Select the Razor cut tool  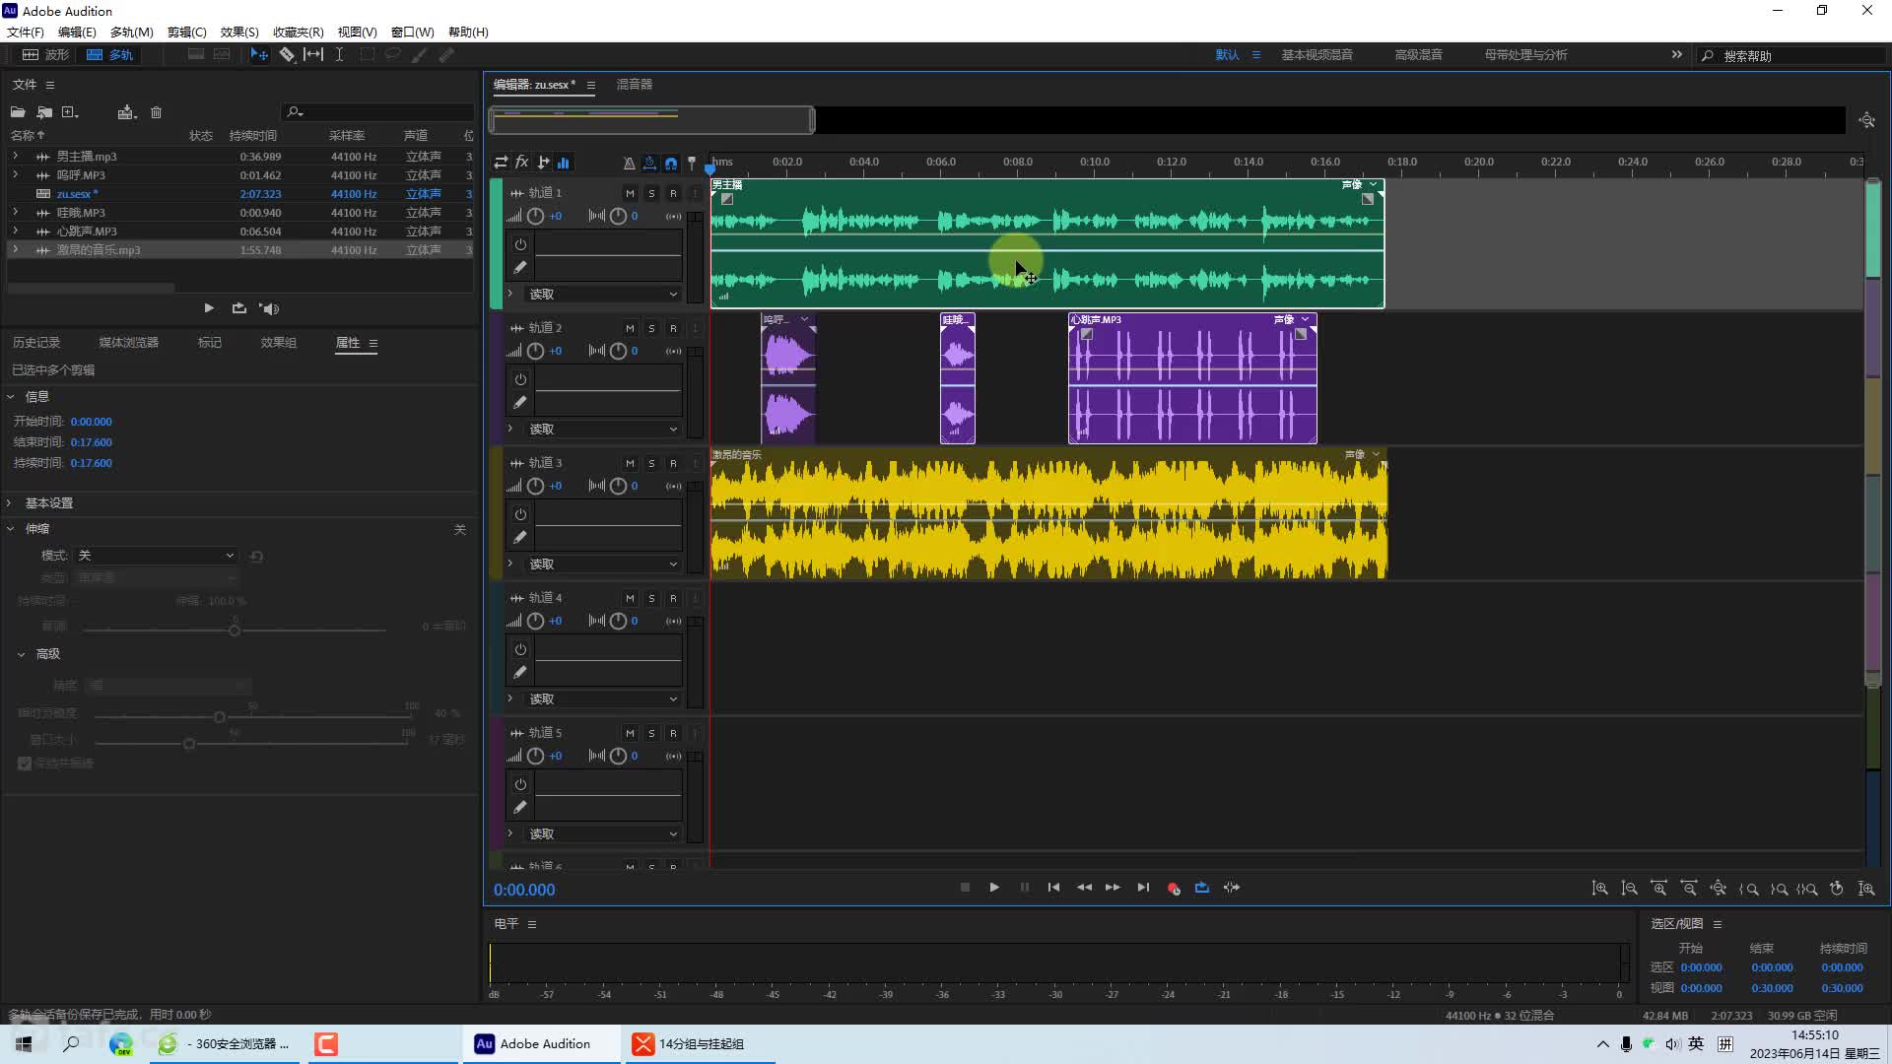point(287,54)
